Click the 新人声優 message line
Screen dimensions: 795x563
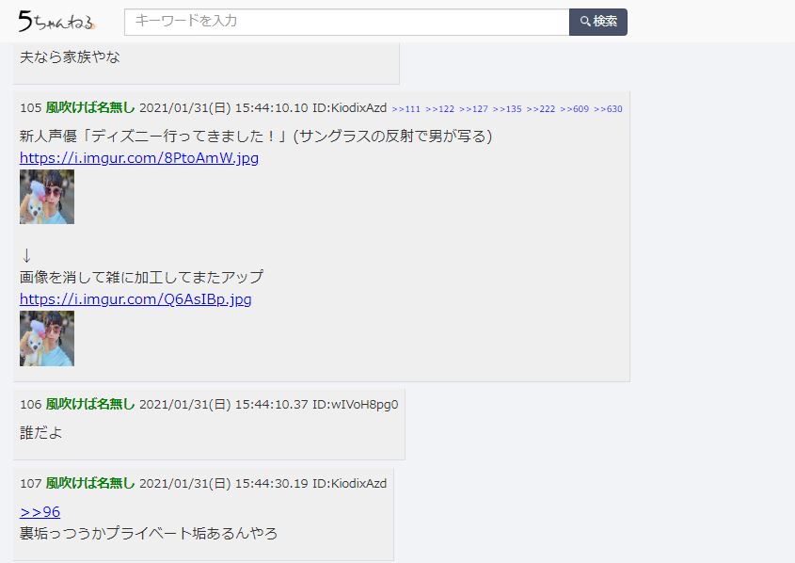[256, 136]
